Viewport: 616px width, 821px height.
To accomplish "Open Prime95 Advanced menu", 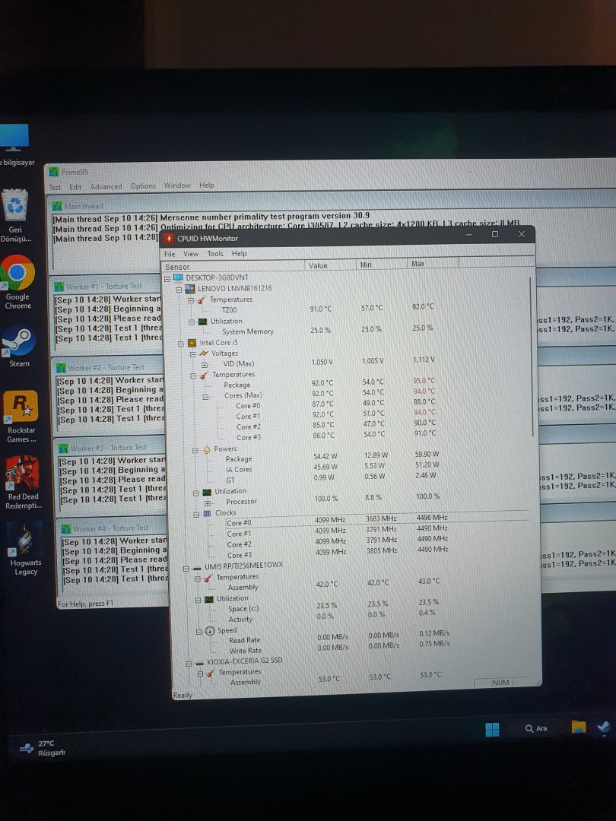I will tap(106, 186).
